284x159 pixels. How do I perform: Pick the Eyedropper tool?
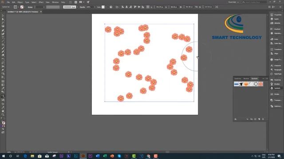point(3,88)
